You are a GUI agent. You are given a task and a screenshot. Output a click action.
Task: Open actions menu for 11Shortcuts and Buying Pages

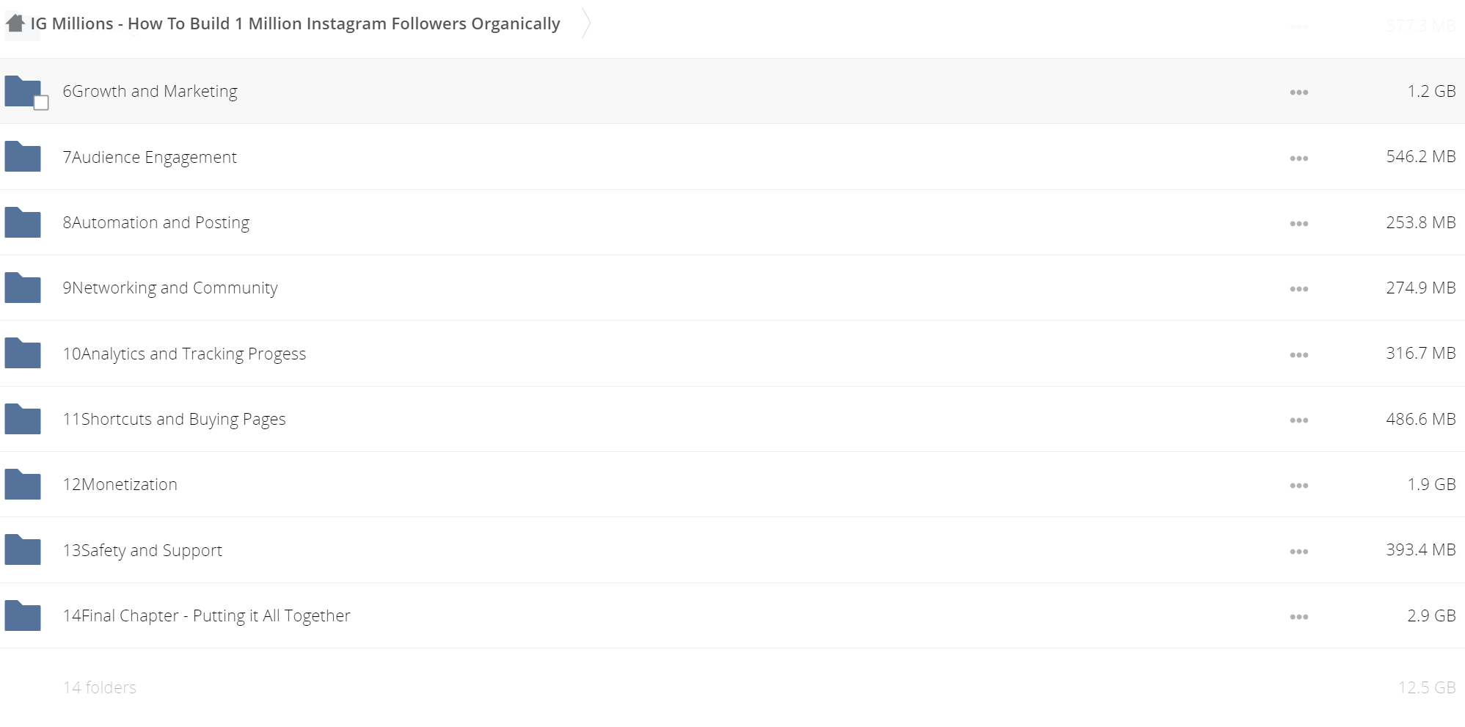1298,420
